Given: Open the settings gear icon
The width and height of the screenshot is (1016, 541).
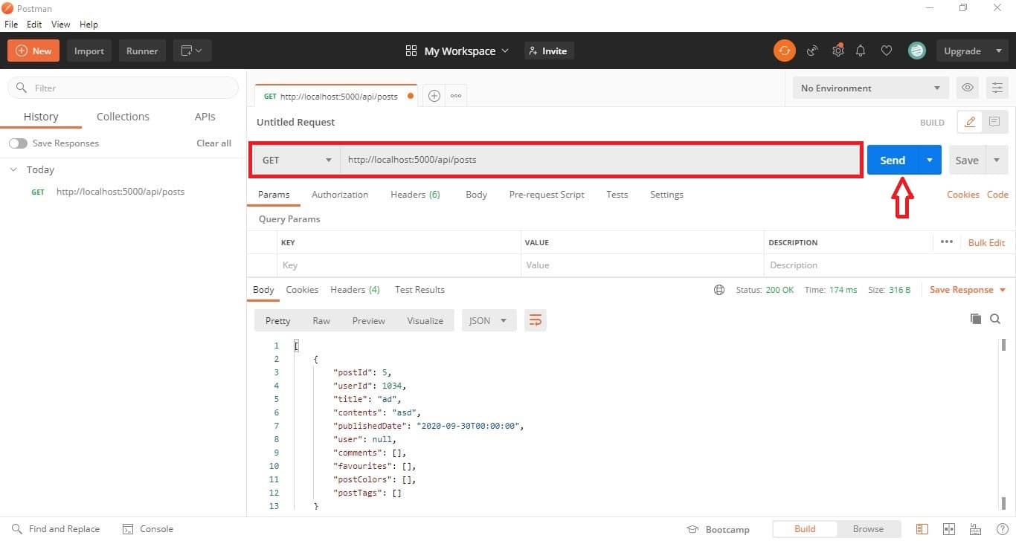Looking at the screenshot, I should [x=837, y=51].
